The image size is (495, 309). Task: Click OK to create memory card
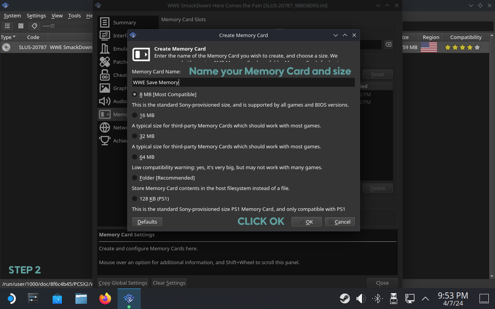pyautogui.click(x=306, y=222)
